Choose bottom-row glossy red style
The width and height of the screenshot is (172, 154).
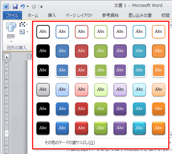click(x=82, y=128)
